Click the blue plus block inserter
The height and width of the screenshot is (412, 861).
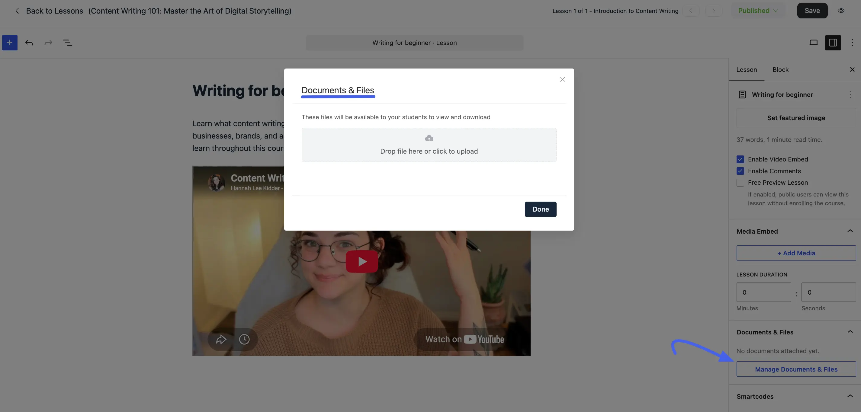(10, 43)
